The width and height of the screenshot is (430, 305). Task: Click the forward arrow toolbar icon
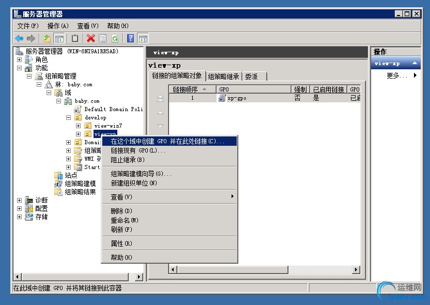pyautogui.click(x=31, y=38)
